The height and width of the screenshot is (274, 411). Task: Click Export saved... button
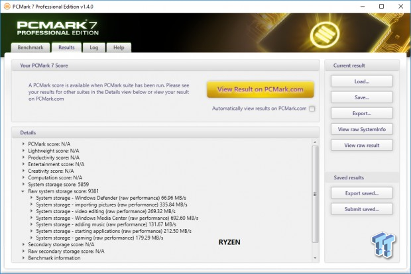(x=361, y=193)
